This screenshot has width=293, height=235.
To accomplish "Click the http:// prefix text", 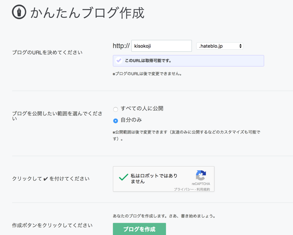I will point(121,46).
